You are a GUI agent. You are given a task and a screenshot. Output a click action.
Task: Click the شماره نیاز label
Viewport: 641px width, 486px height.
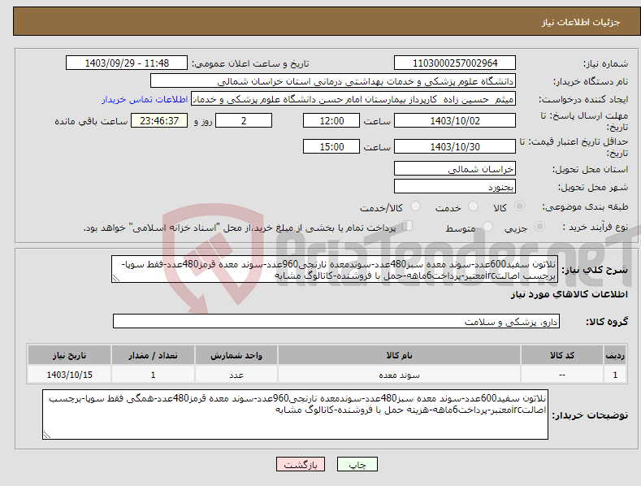click(605, 64)
